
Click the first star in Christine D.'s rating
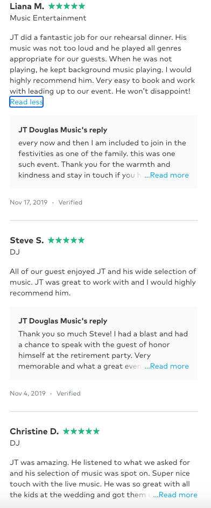[66, 432]
